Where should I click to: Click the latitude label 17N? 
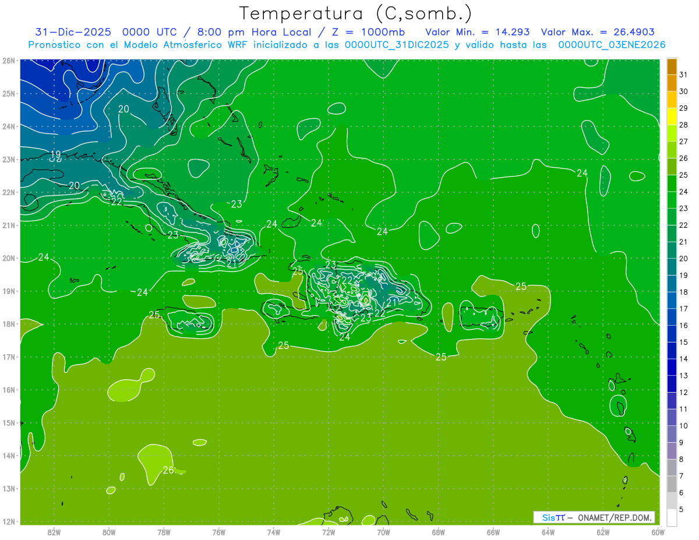8,357
